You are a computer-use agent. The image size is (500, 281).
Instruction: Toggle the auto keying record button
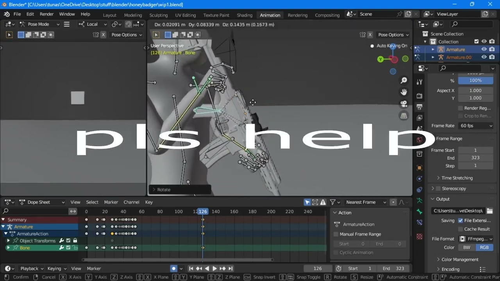tap(174, 269)
